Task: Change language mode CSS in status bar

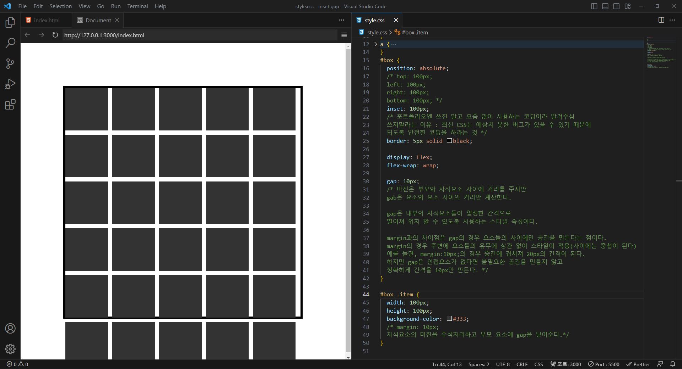Action: coord(538,364)
